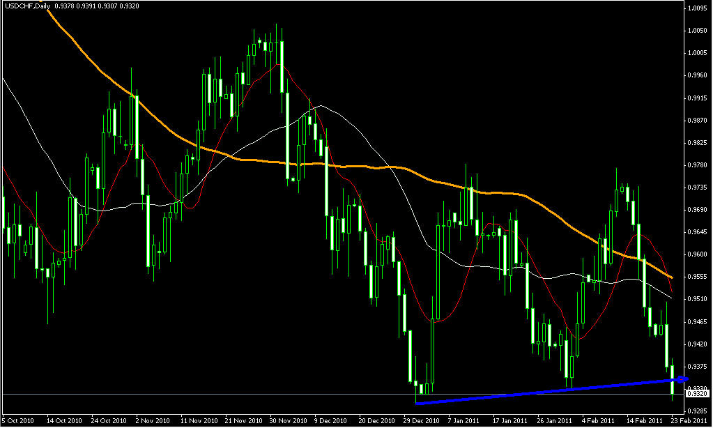Click the 0.9735 price axis label

(698, 188)
